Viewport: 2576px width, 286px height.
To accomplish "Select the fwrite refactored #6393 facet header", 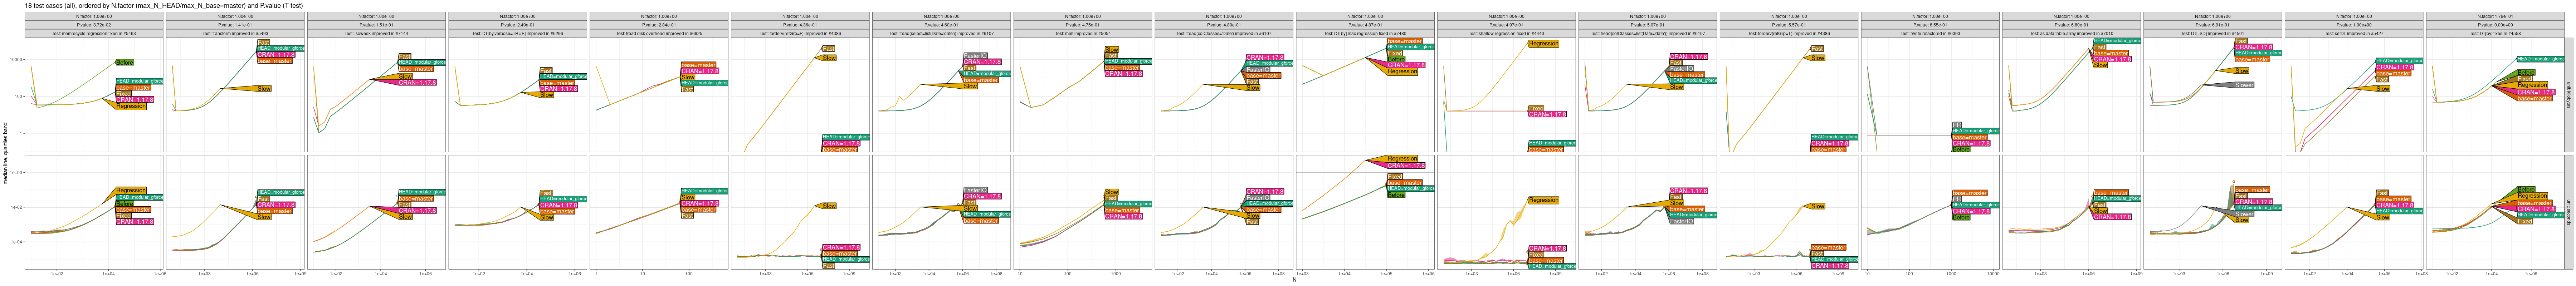I will (x=1930, y=33).
